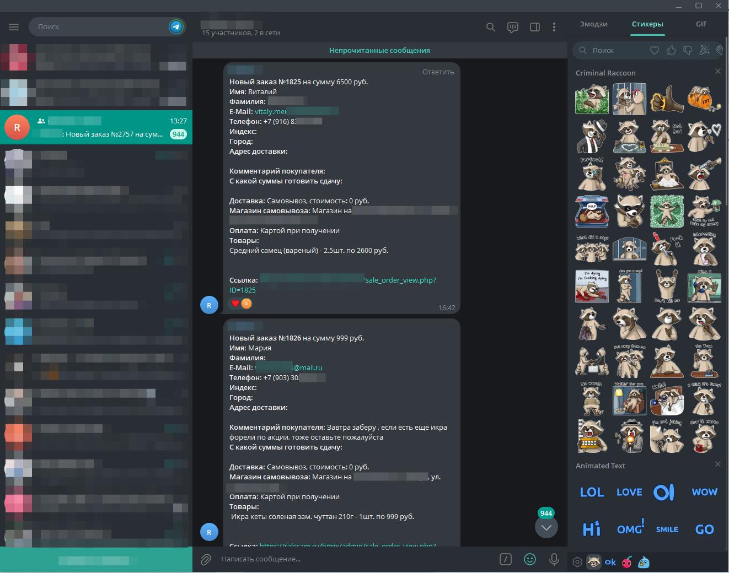
Task: Click the Telegram logo in search bar
Action: [176, 26]
